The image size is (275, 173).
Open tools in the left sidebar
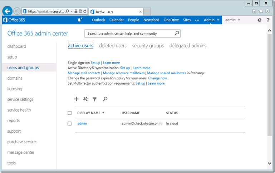pyautogui.click(x=11, y=163)
